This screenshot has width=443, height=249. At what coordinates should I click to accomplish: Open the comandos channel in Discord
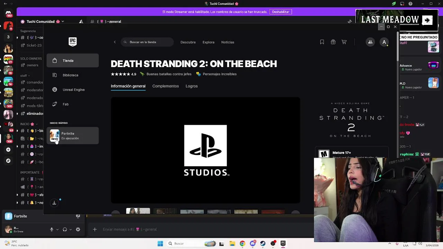pyautogui.click(x=32, y=82)
